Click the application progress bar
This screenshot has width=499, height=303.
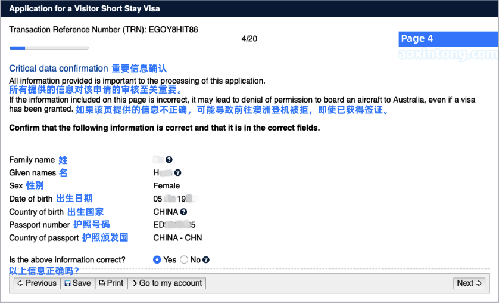pos(49,48)
